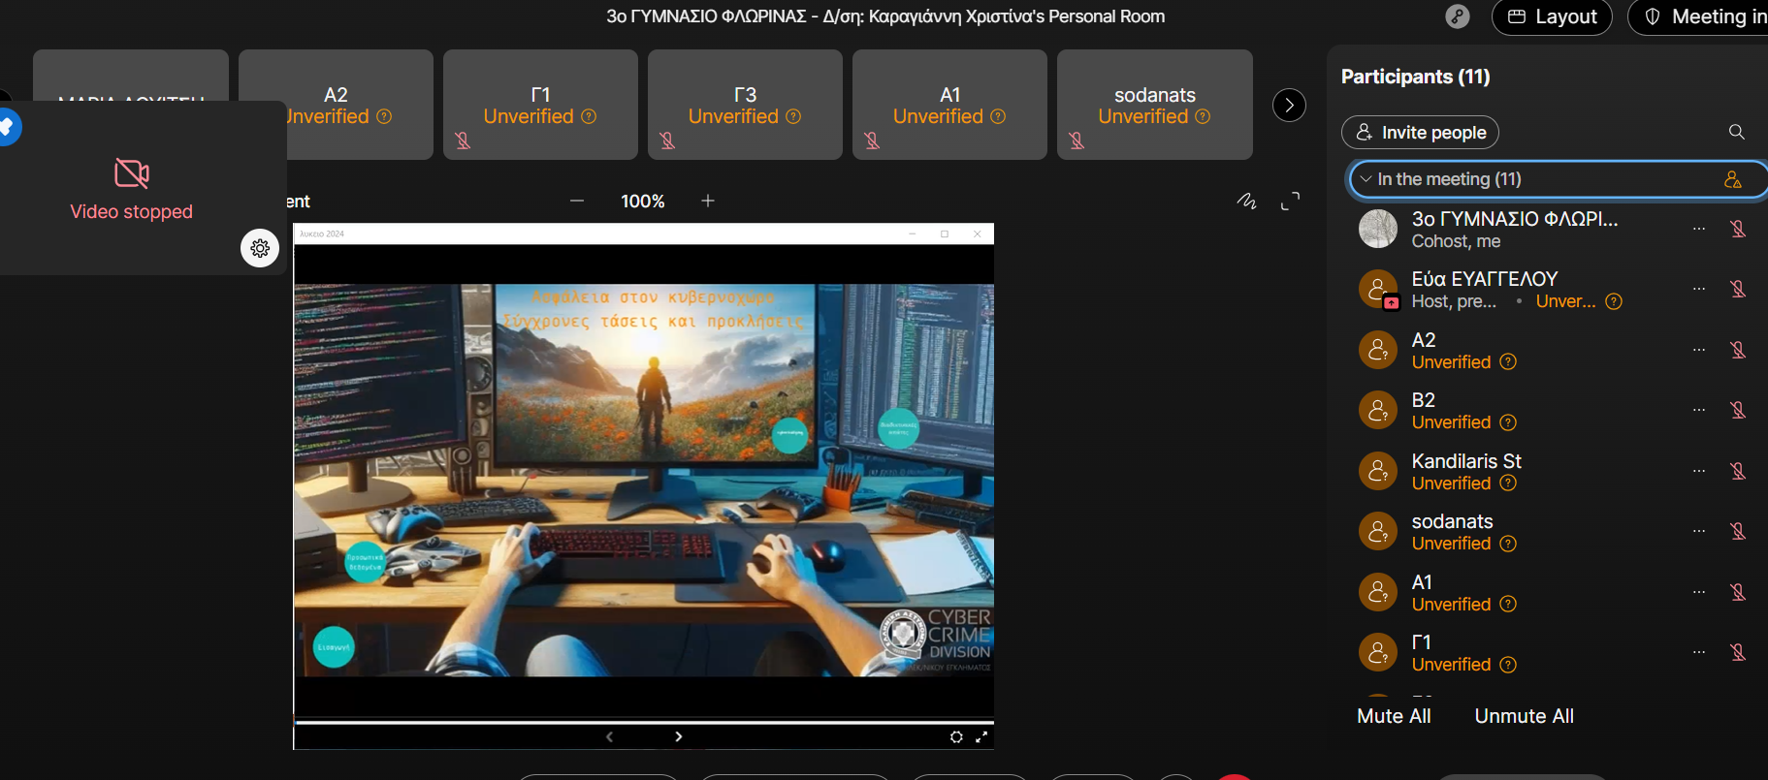Open more options for participant A1
The height and width of the screenshot is (780, 1768).
(x=1699, y=592)
